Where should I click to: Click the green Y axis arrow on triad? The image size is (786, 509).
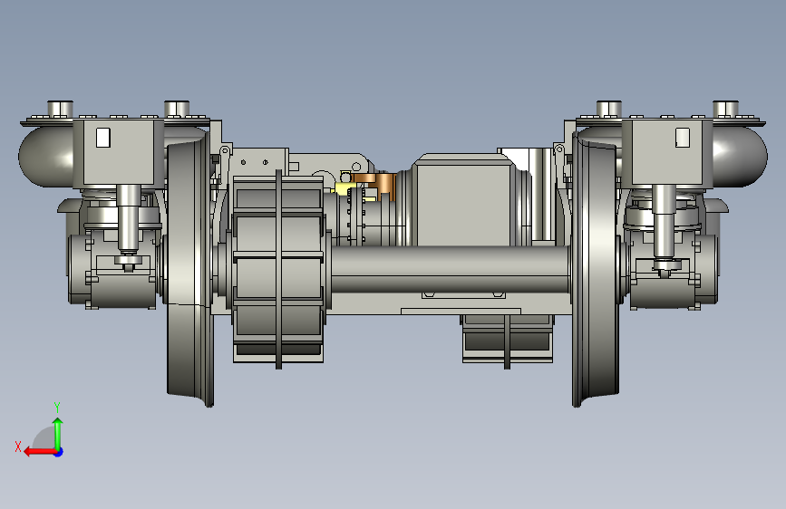[x=58, y=433]
